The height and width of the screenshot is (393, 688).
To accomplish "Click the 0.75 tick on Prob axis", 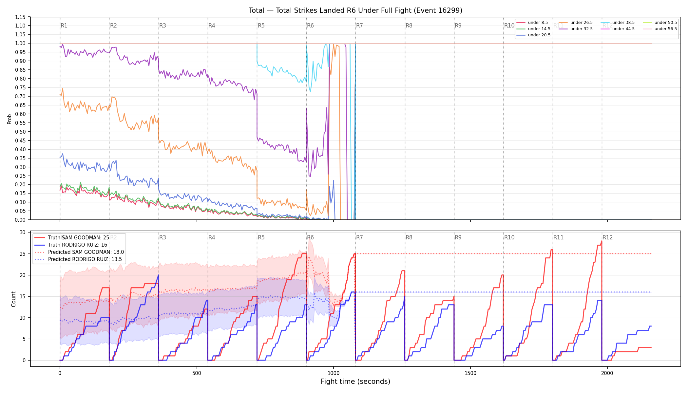I will [21, 87].
